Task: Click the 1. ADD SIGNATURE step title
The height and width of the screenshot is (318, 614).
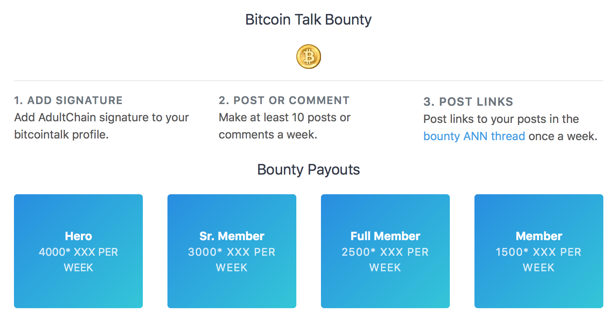Action: pos(68,100)
